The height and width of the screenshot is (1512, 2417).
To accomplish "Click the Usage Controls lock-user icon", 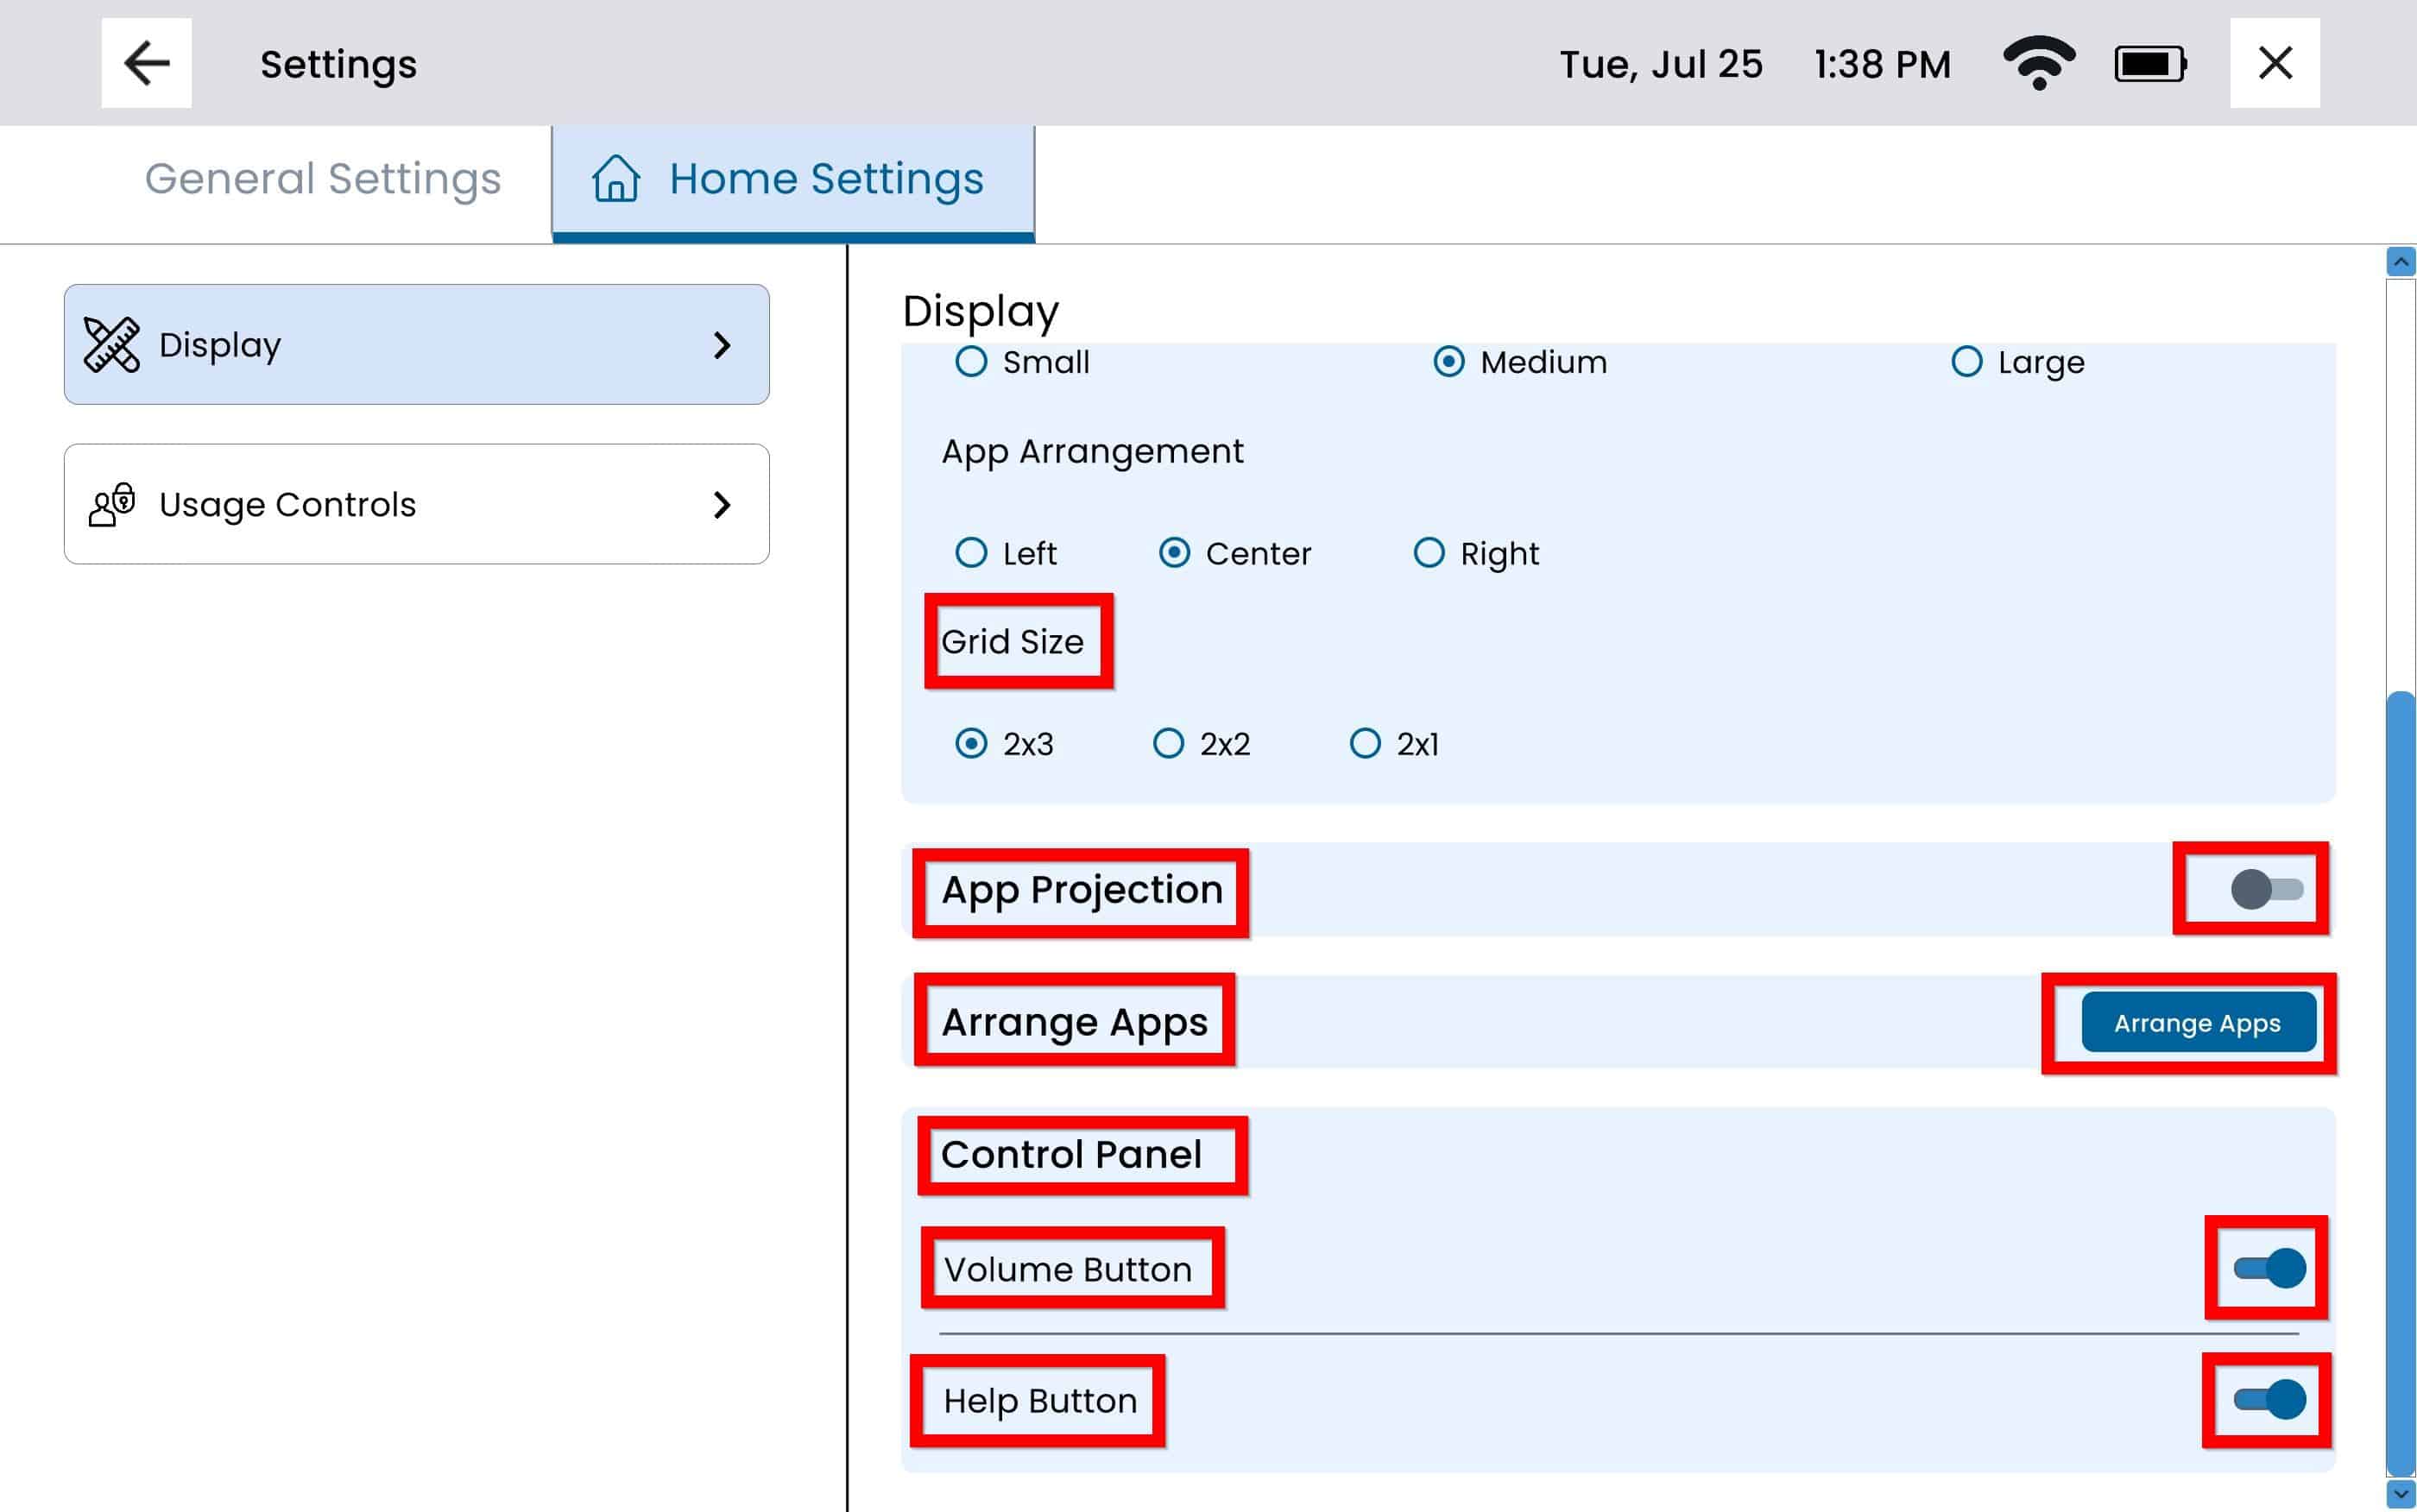I will pyautogui.click(x=111, y=504).
